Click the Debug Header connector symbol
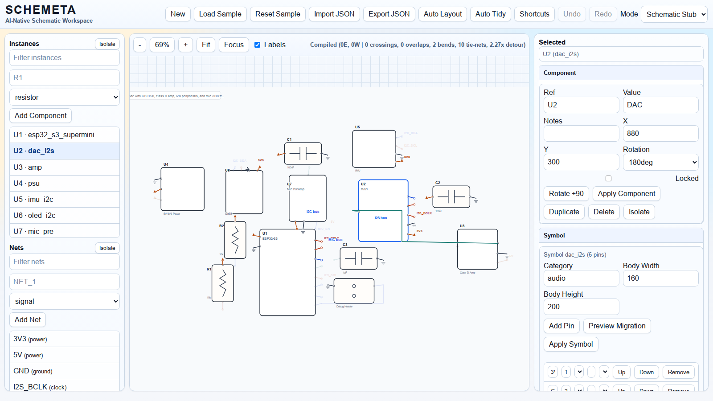Screen dimensions: 713x401 point(354,291)
